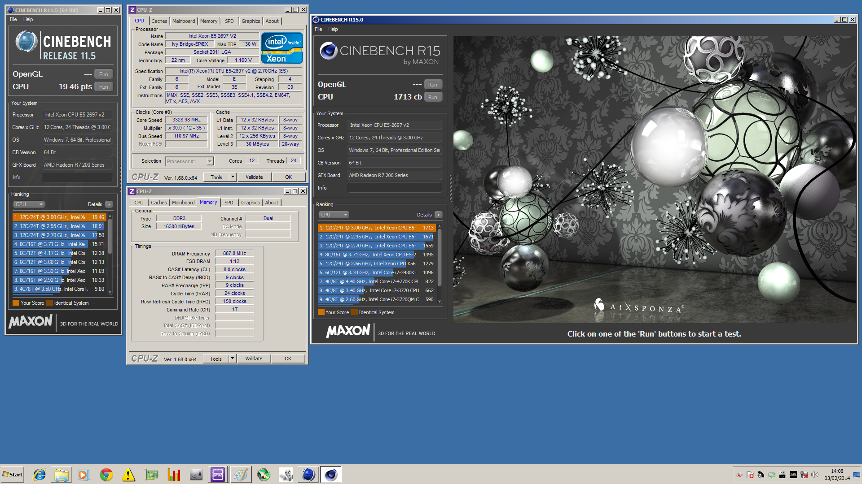862x484 pixels.
Task: Open Google Chrome from the taskbar
Action: coord(106,475)
